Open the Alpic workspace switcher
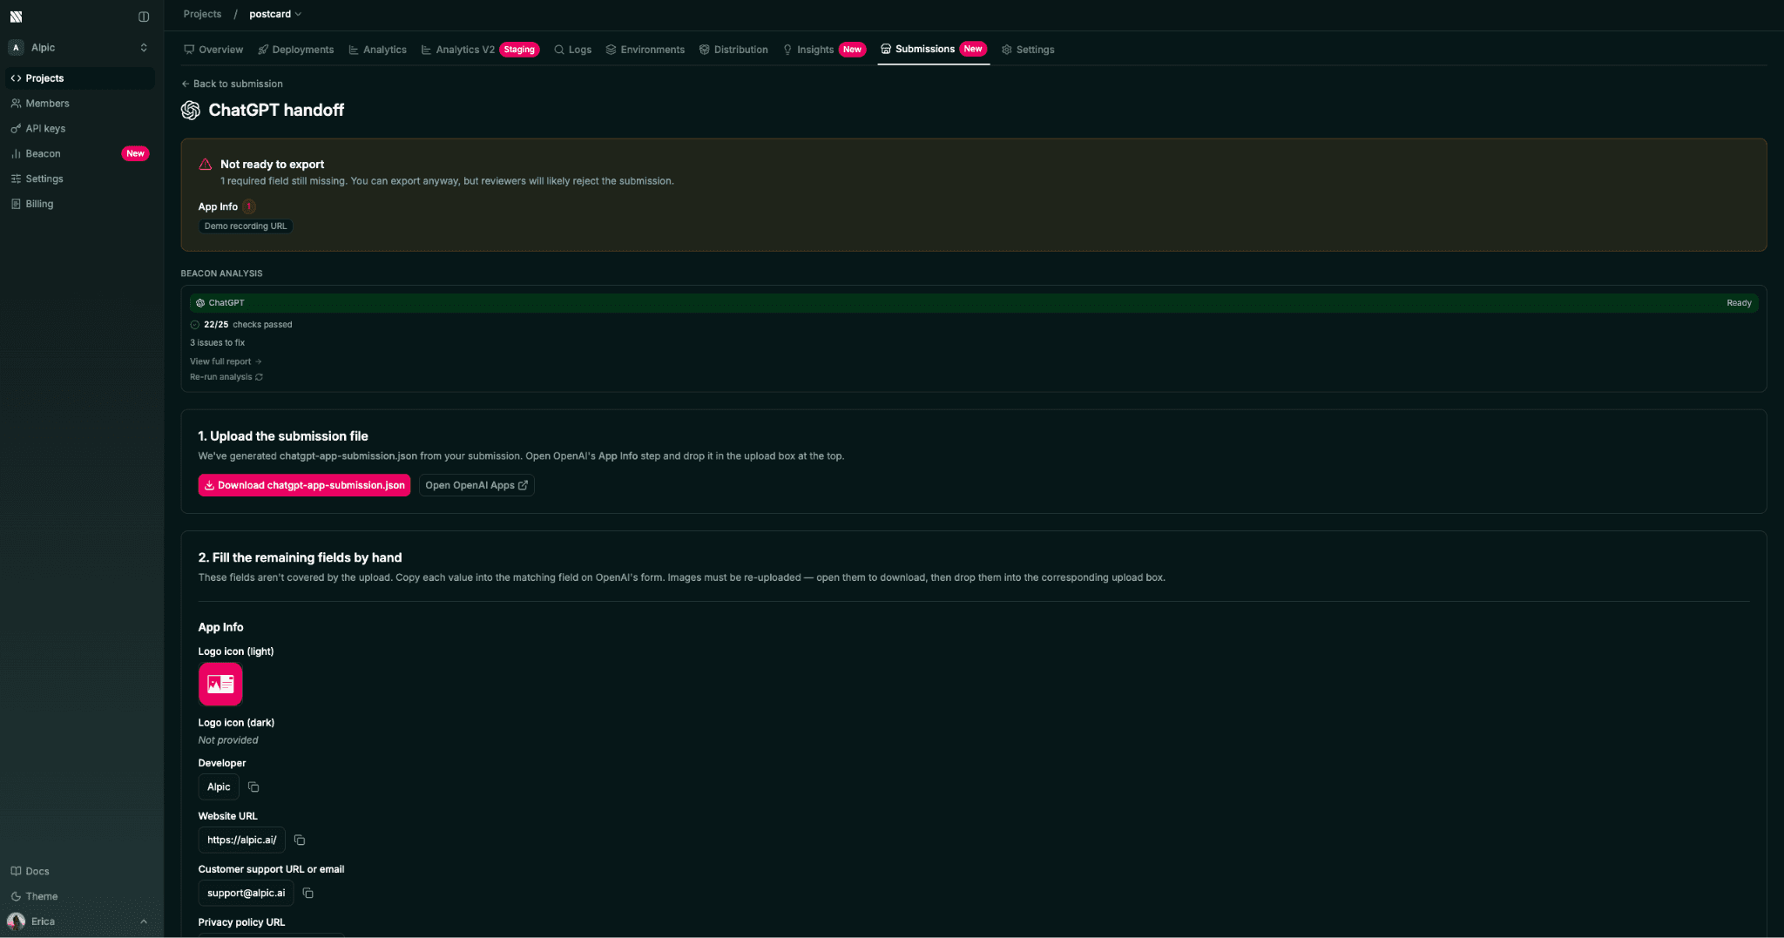Viewport: 1784px width, 938px height. pyautogui.click(x=79, y=48)
